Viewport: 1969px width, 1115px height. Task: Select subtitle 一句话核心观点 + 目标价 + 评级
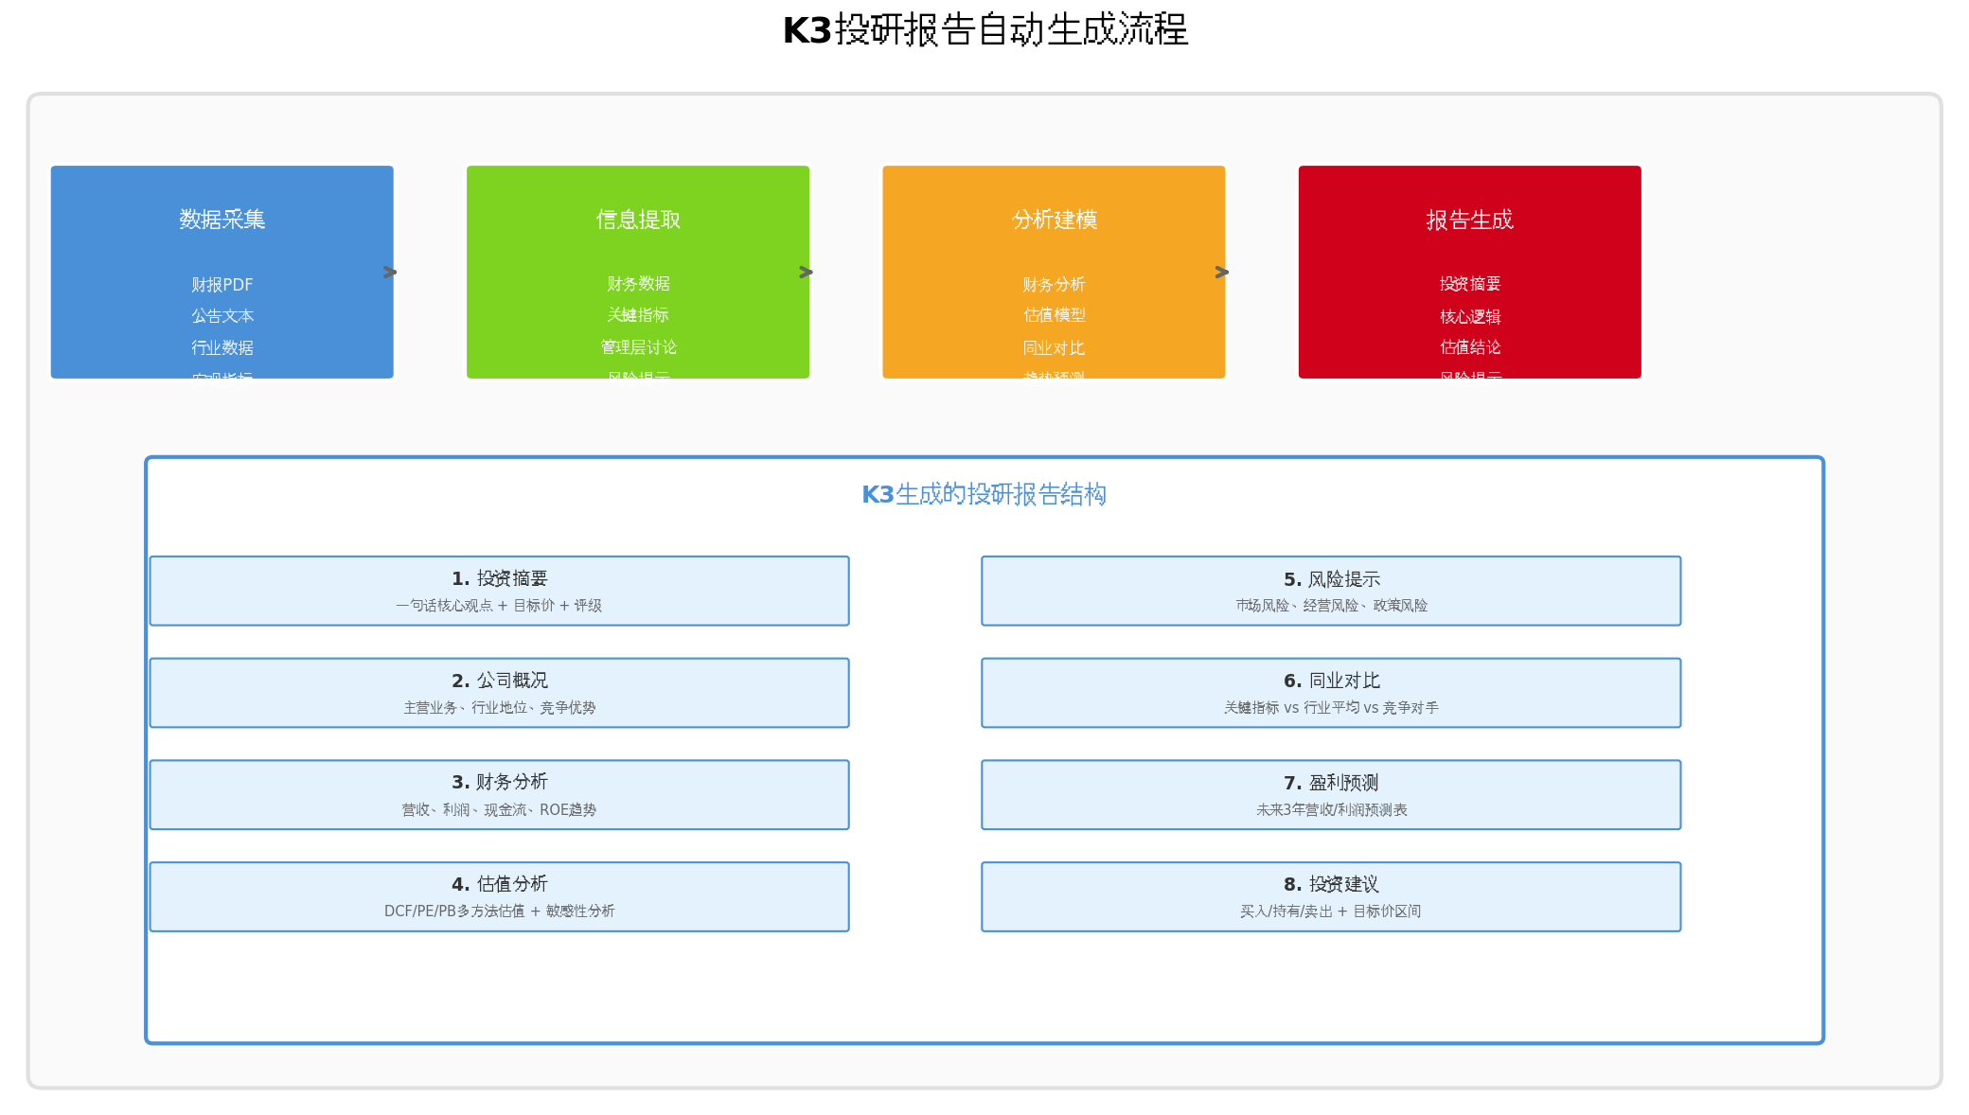tap(500, 606)
